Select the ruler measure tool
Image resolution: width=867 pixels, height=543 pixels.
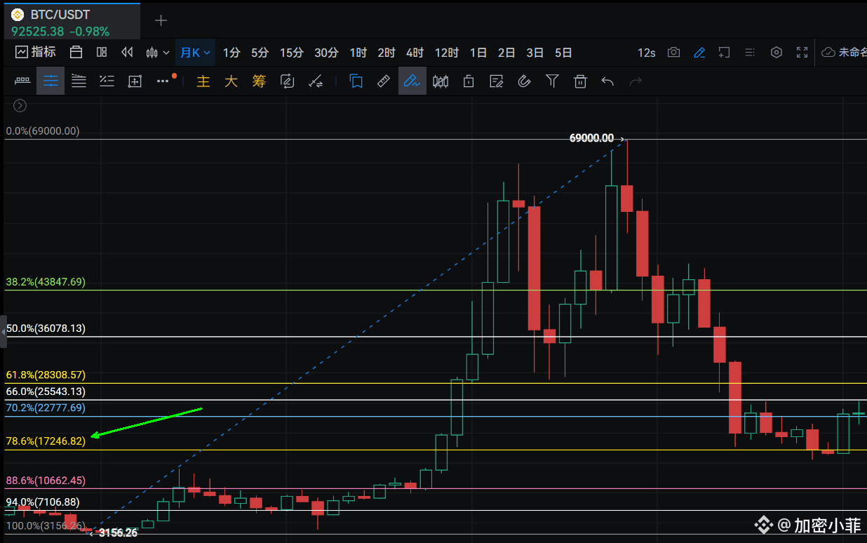[384, 81]
